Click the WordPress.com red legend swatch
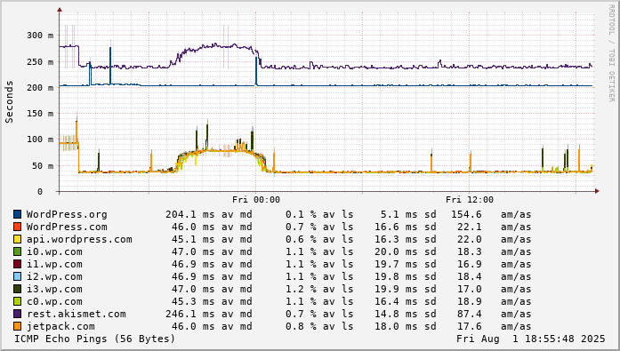Screen dimensions: 620x351 click(x=18, y=227)
